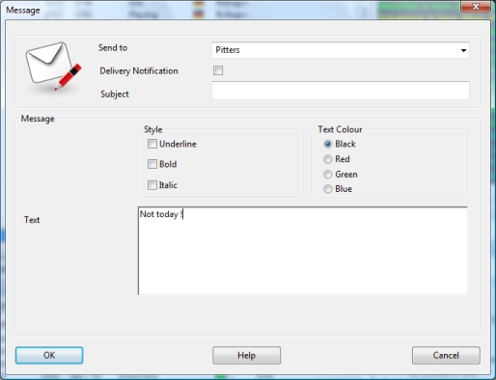
Task: Select the Blue text colour radio
Action: (x=328, y=189)
